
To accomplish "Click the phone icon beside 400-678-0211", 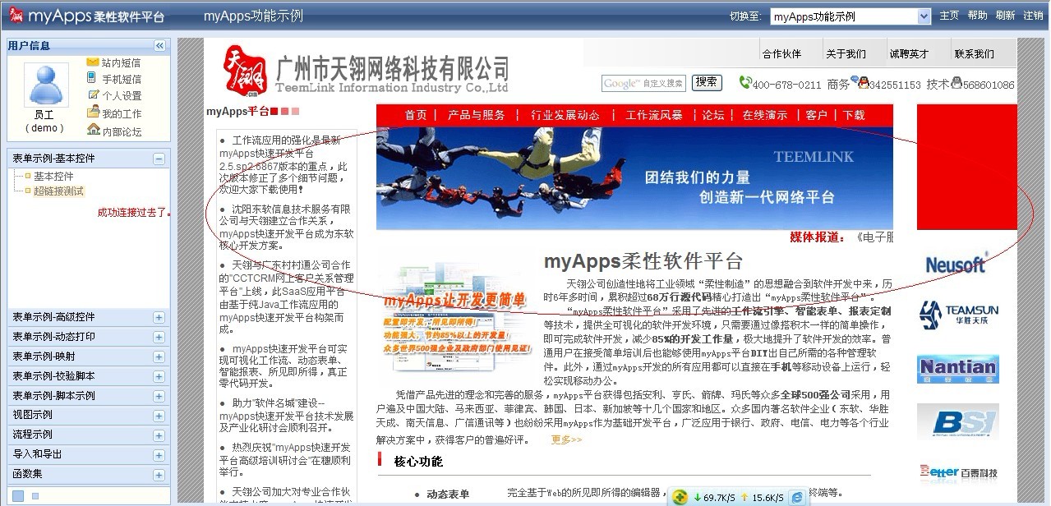I will [745, 82].
